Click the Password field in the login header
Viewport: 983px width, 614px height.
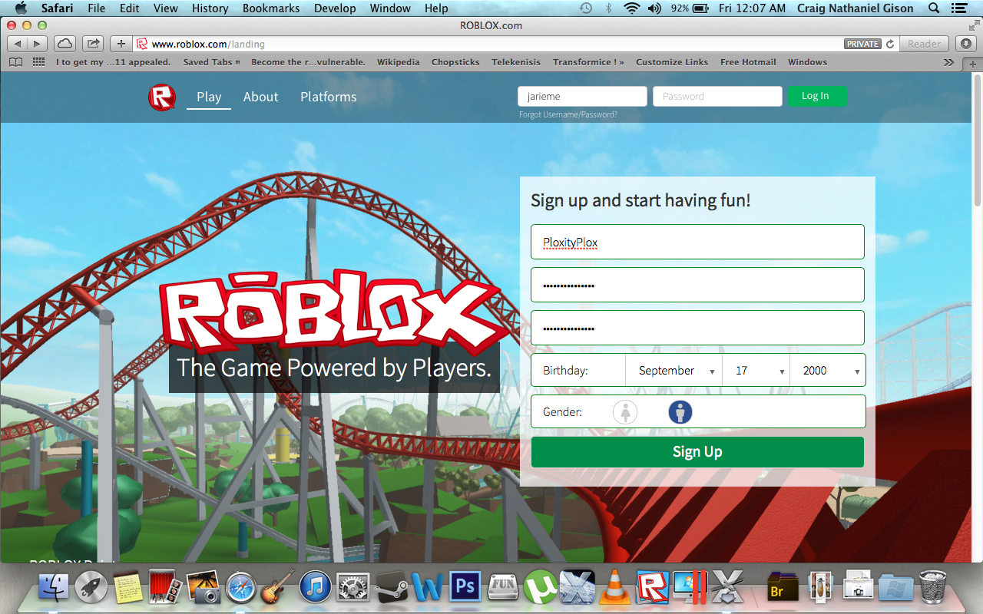click(x=717, y=97)
